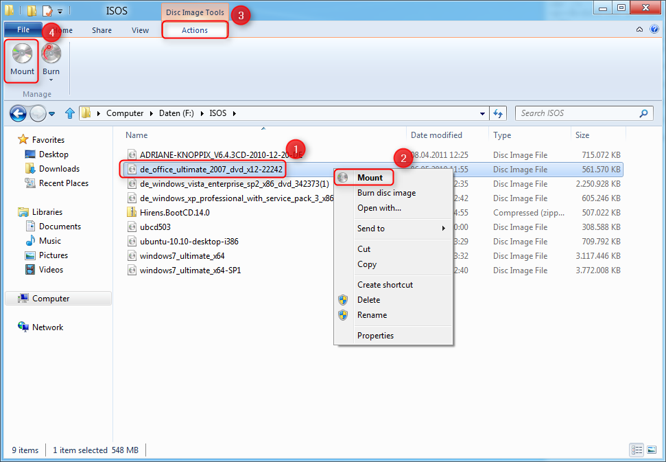Select ubuntu-10.10-desktop-i386 file
Image resolution: width=666 pixels, height=462 pixels.
(183, 242)
